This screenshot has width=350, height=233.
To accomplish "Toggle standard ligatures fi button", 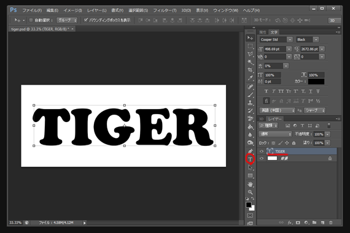I will click(x=266, y=101).
